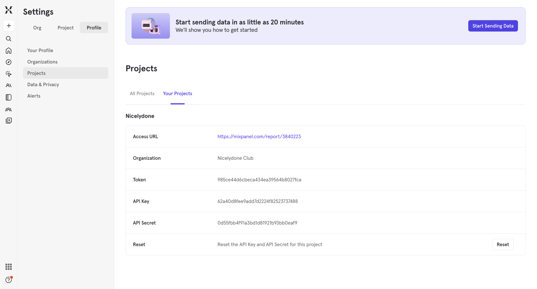
Task: Click banner headline about 20 minutes
Action: 239,22
